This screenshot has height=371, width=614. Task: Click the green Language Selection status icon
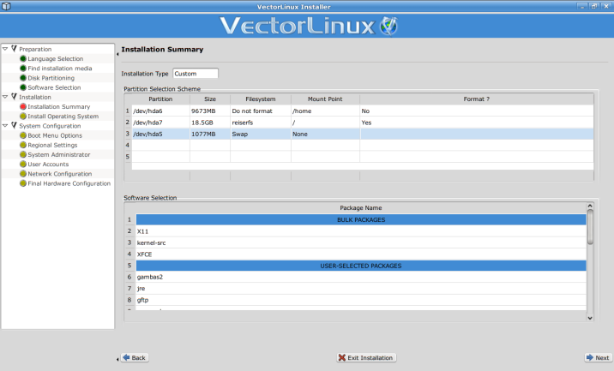[23, 59]
